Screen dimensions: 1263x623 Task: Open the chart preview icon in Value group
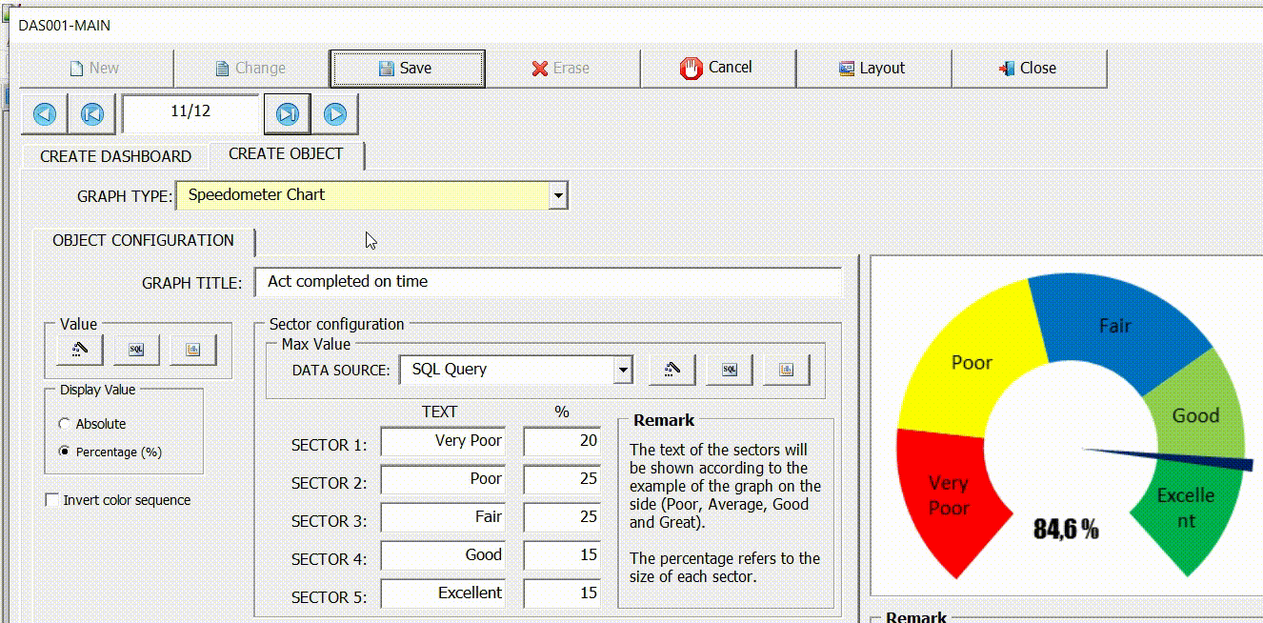pos(192,350)
